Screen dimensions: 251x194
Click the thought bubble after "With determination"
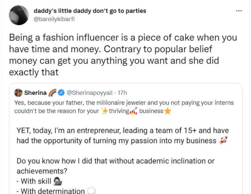click(90, 191)
